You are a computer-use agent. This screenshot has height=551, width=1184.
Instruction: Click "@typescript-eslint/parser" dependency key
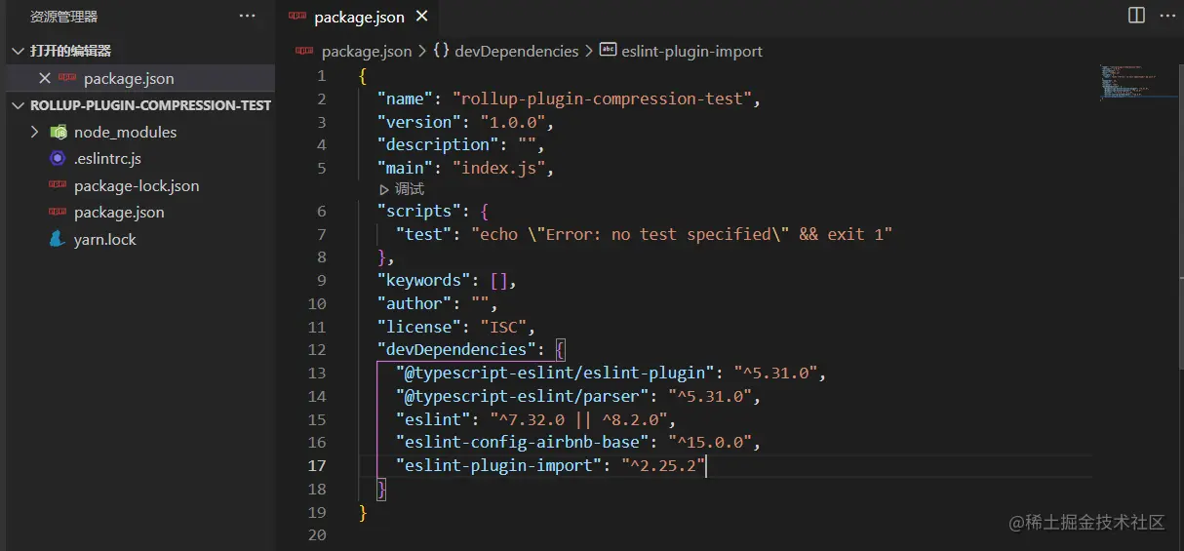point(523,396)
